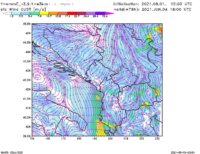Screen dimensions: 200x154
Task: Click the light cyan legend swatch
Action: pyautogui.click(x=16, y=13)
